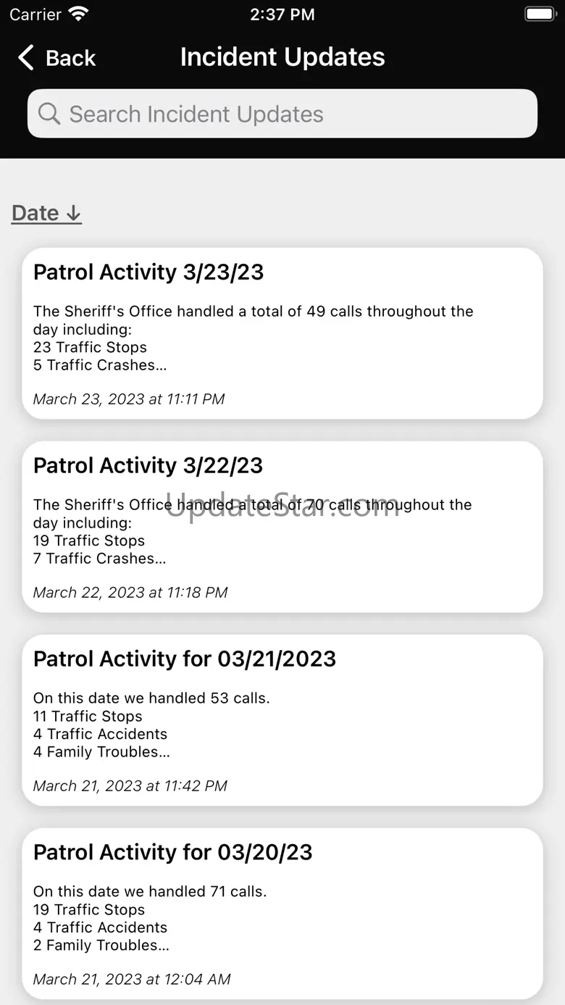Click the Date sort label
This screenshot has width=565, height=1005.
pos(35,213)
